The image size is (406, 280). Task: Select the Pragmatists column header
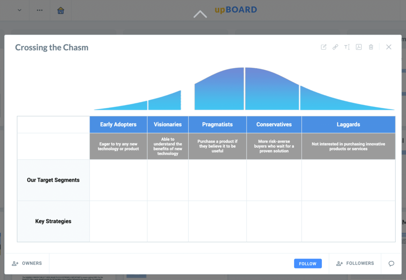click(218, 125)
